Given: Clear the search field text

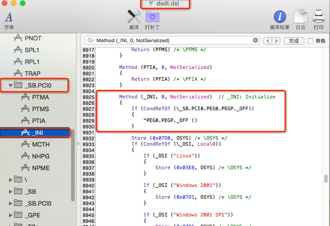Looking at the screenshot, I should tap(255, 40).
